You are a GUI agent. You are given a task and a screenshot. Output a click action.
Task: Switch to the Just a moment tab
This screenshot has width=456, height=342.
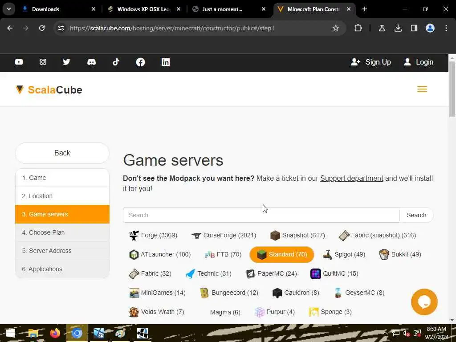(229, 9)
